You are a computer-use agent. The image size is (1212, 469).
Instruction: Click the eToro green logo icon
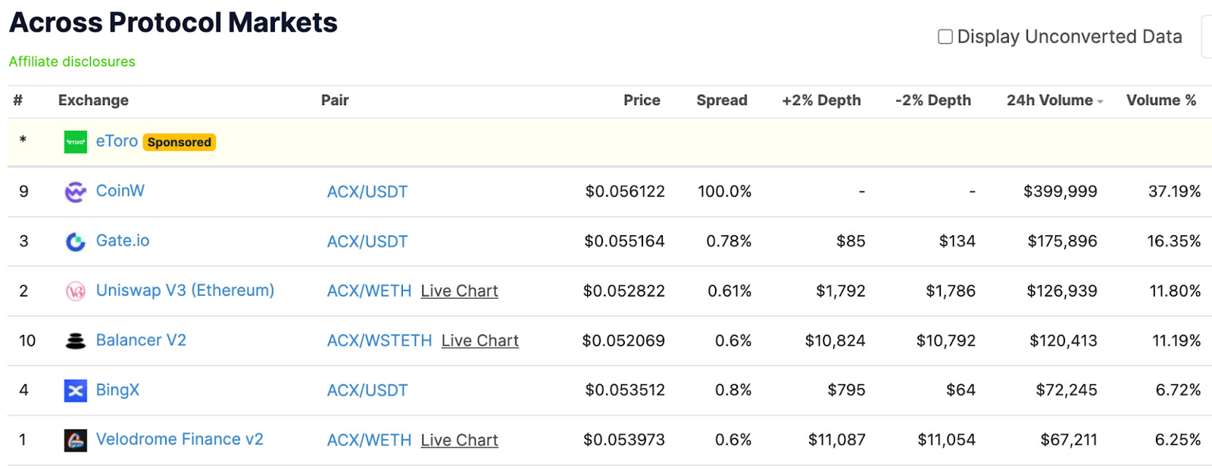point(76,142)
